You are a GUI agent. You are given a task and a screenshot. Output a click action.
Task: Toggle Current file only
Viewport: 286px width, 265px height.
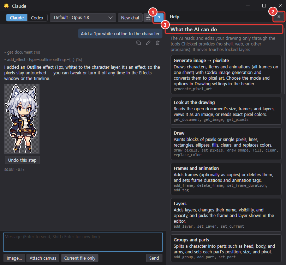point(80,258)
